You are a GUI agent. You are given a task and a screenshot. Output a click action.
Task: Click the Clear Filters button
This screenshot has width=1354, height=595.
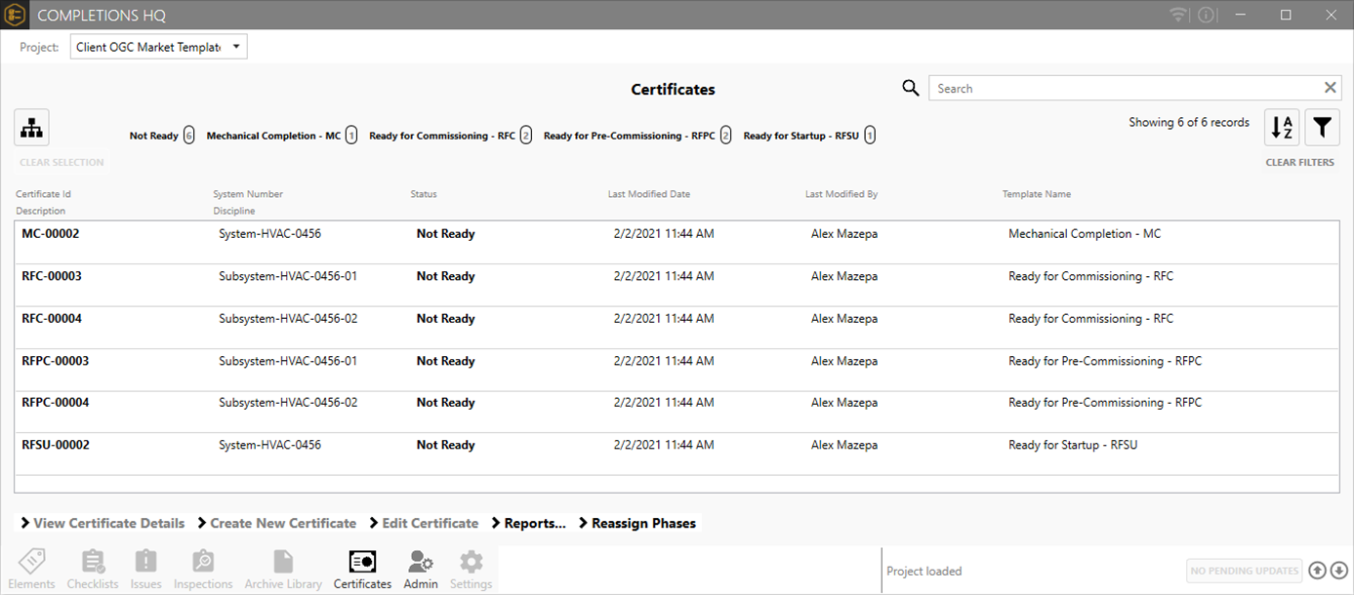click(1299, 162)
